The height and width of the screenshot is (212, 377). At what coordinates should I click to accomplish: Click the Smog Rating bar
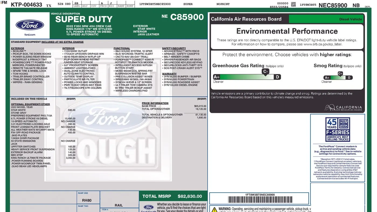click(x=338, y=78)
